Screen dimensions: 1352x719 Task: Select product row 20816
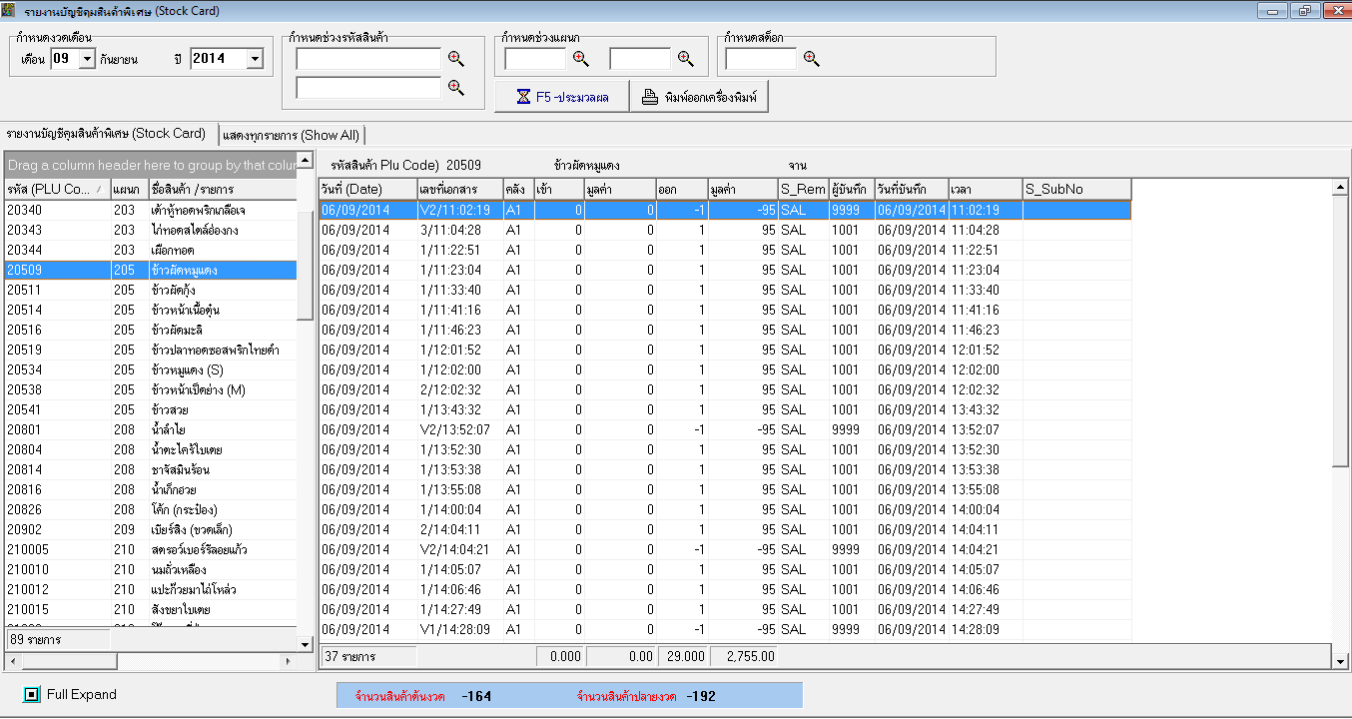[151, 489]
